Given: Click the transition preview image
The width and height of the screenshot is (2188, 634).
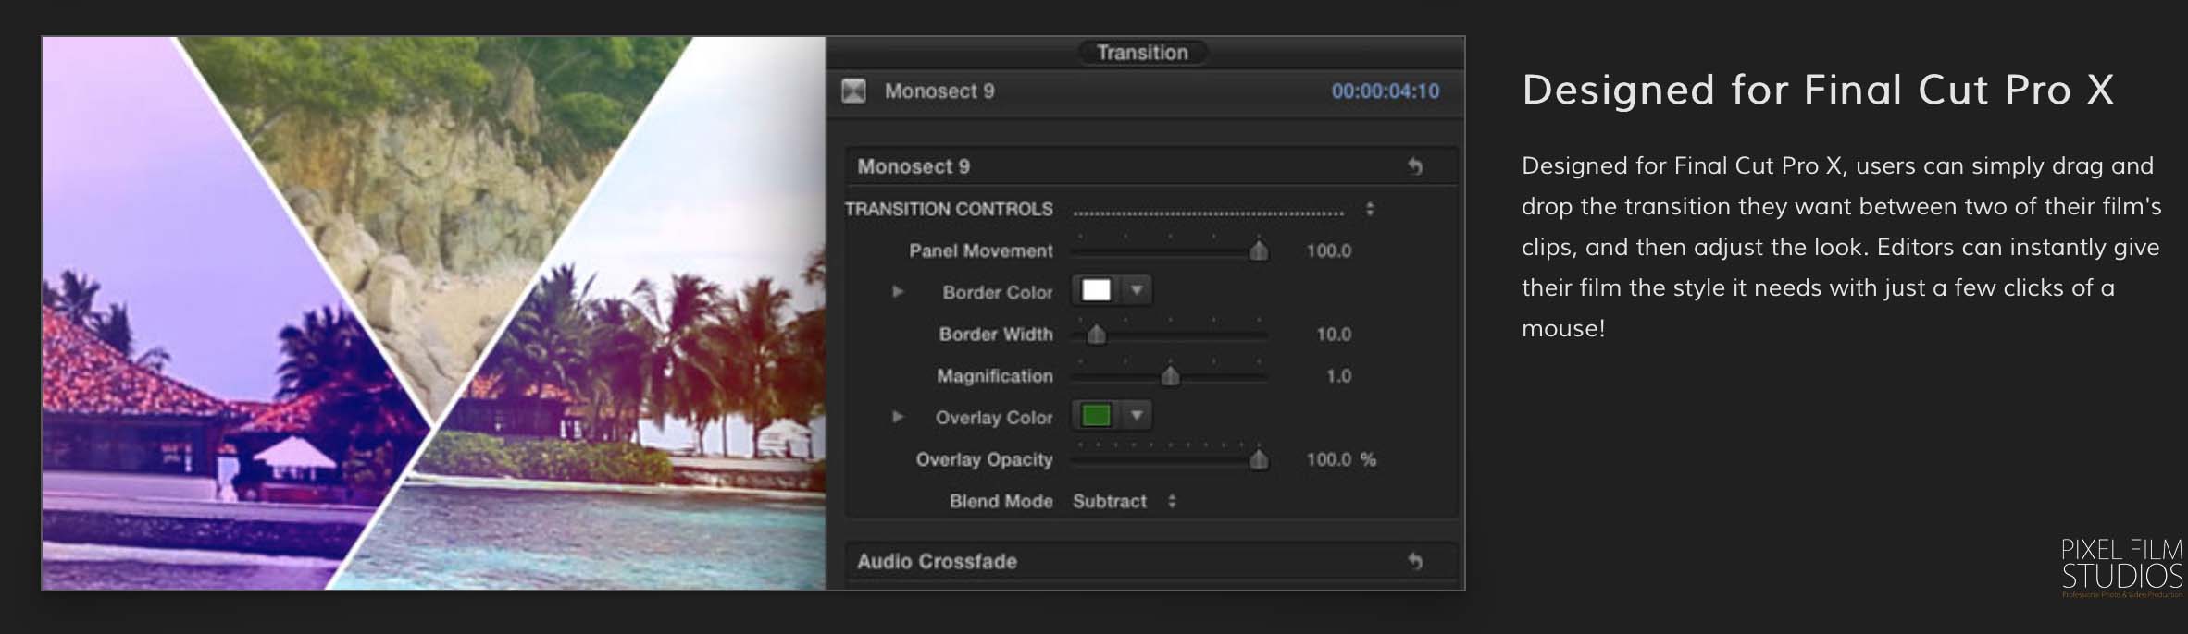Looking at the screenshot, I should (433, 313).
